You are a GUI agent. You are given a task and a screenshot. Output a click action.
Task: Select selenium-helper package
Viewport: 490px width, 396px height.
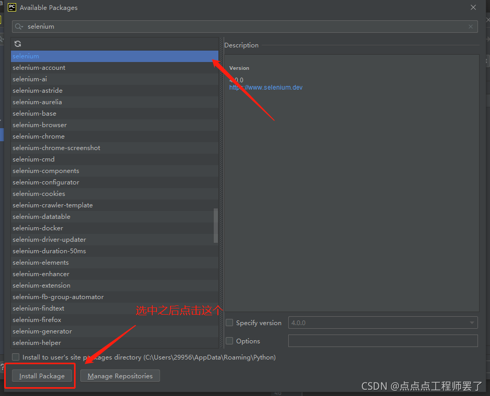point(114,343)
